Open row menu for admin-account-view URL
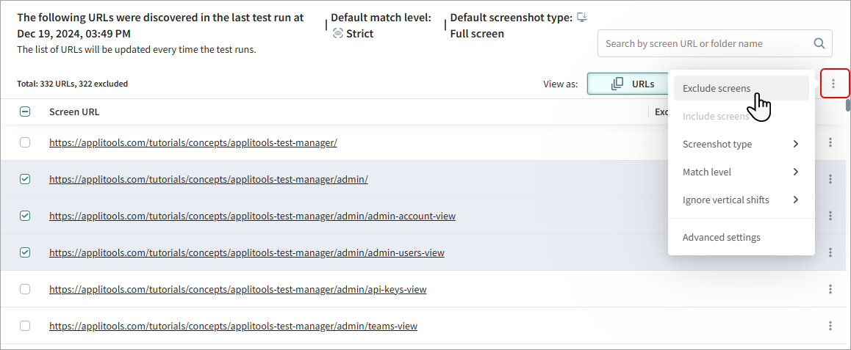The width and height of the screenshot is (851, 350). click(x=830, y=216)
